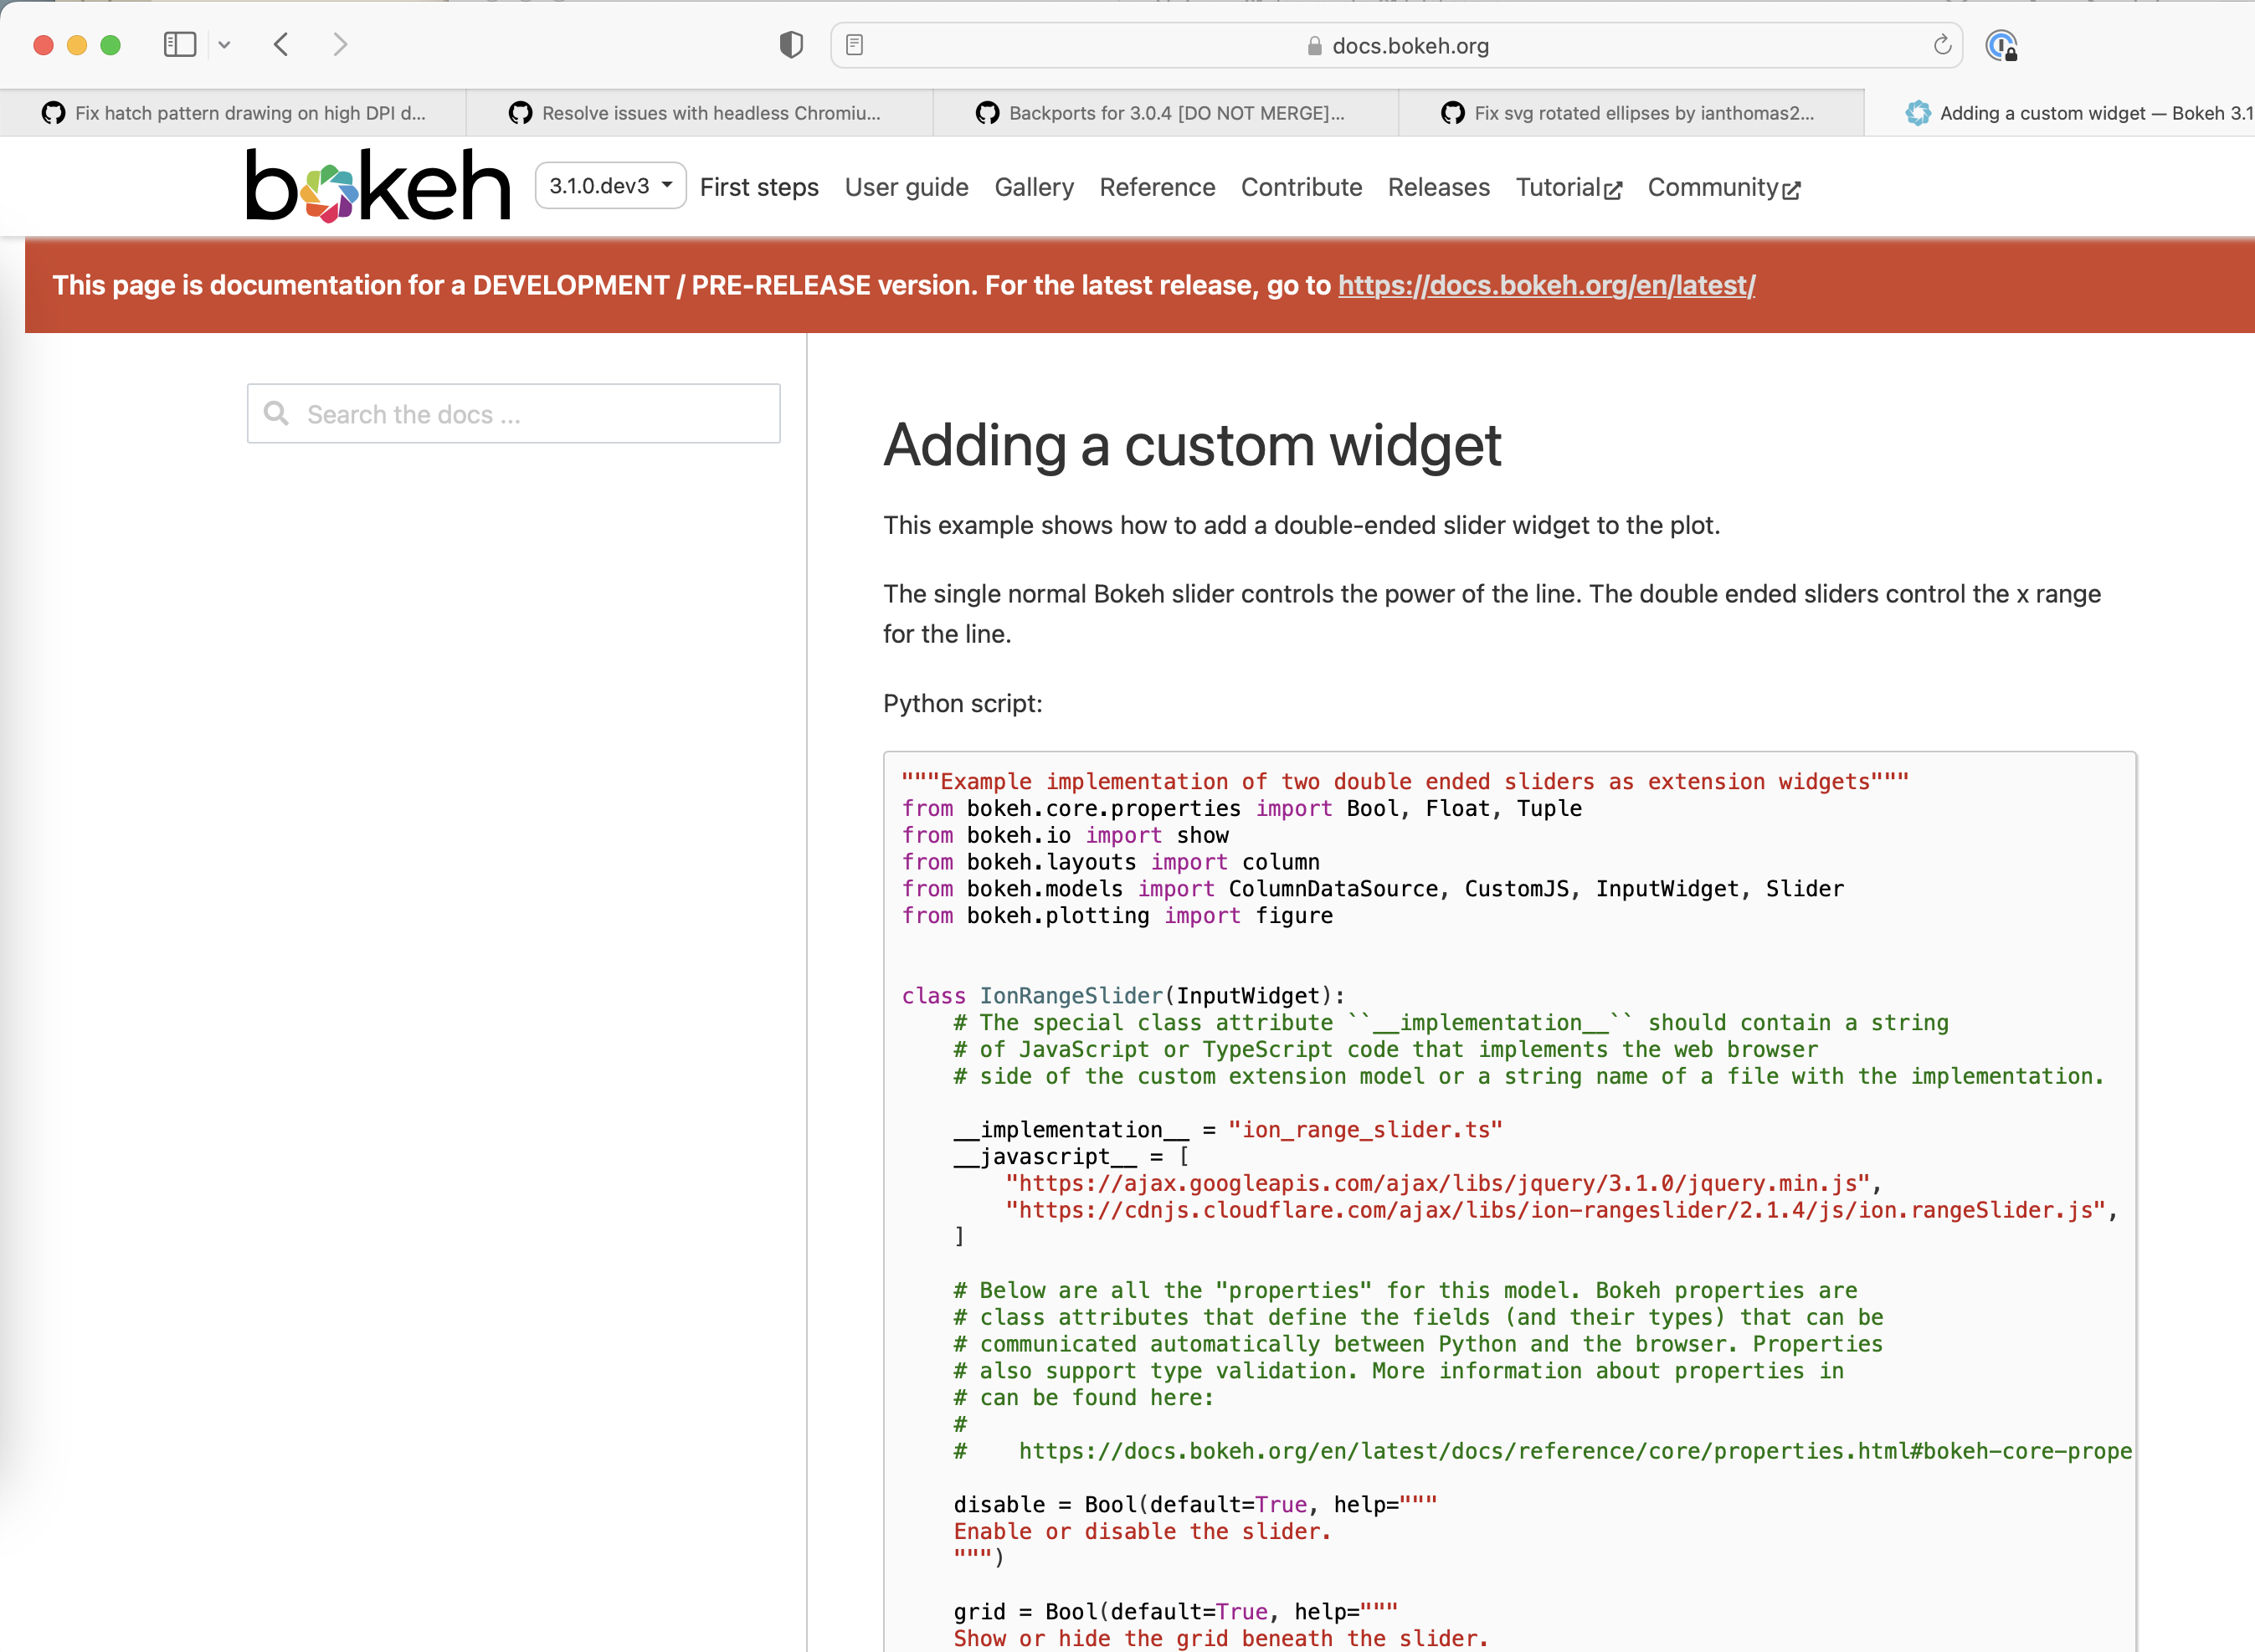Click the GitHub favicon on 'Fix hatch pattern' tab
Image resolution: width=2255 pixels, height=1652 pixels.
click(53, 113)
